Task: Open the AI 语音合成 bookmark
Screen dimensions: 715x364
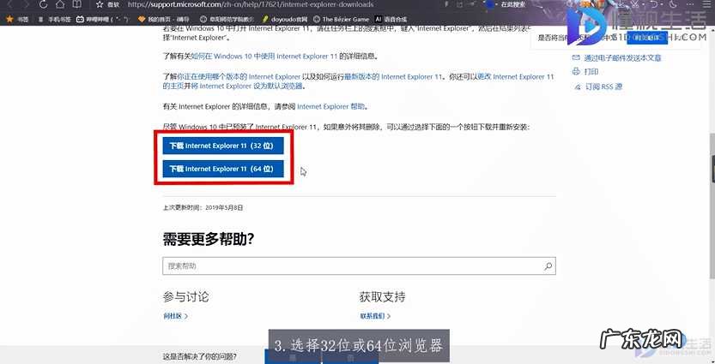Action: pos(391,19)
